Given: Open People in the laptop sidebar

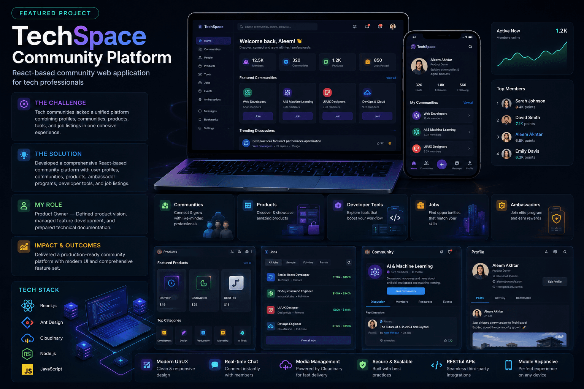Looking at the screenshot, I should [x=206, y=58].
